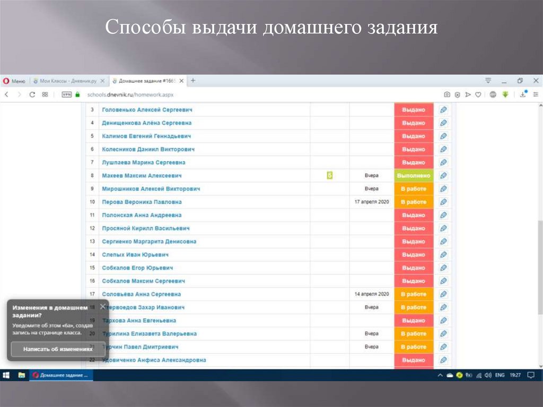Click edit pencil for Соловьёва Анна Сергеевна
The image size is (543, 407).
pos(443,295)
